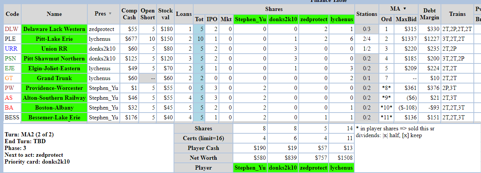Click the Tot shares column header
This screenshot has height=173, width=481.
199,19
